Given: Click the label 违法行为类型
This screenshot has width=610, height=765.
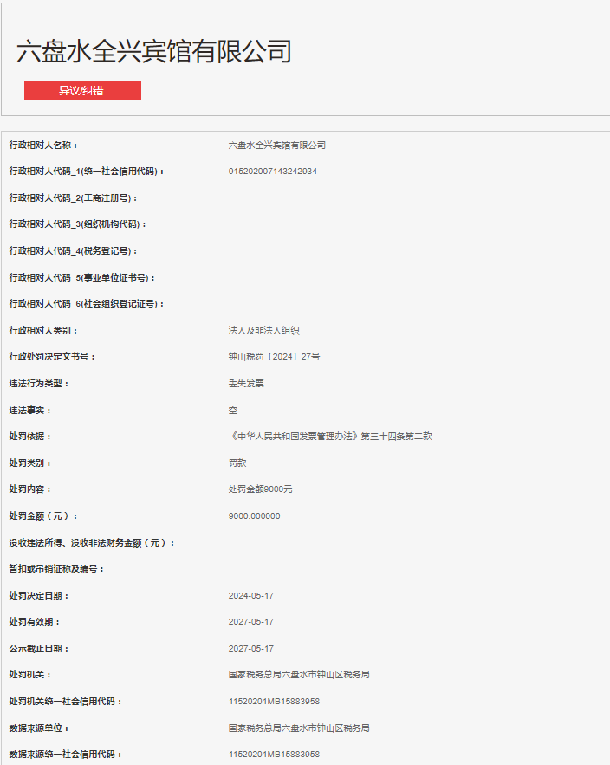Looking at the screenshot, I should tap(38, 384).
